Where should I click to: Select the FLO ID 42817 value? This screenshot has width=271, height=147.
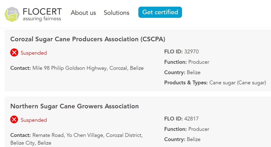point(191,119)
